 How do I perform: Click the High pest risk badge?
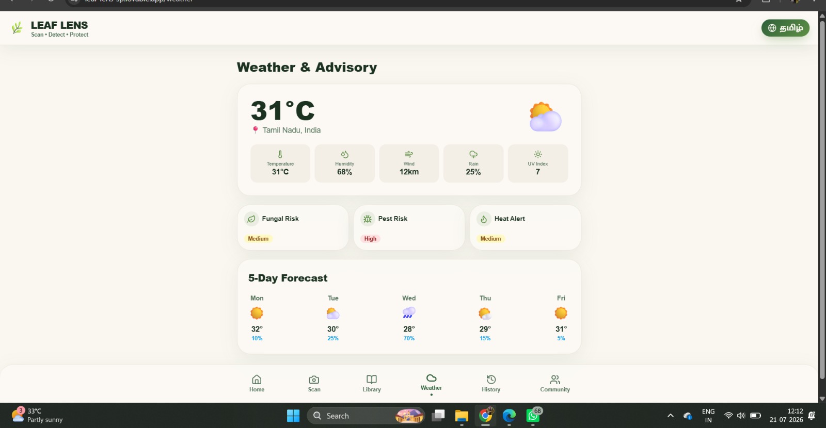(370, 239)
